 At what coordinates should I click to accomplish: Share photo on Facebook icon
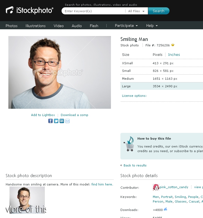50,121
